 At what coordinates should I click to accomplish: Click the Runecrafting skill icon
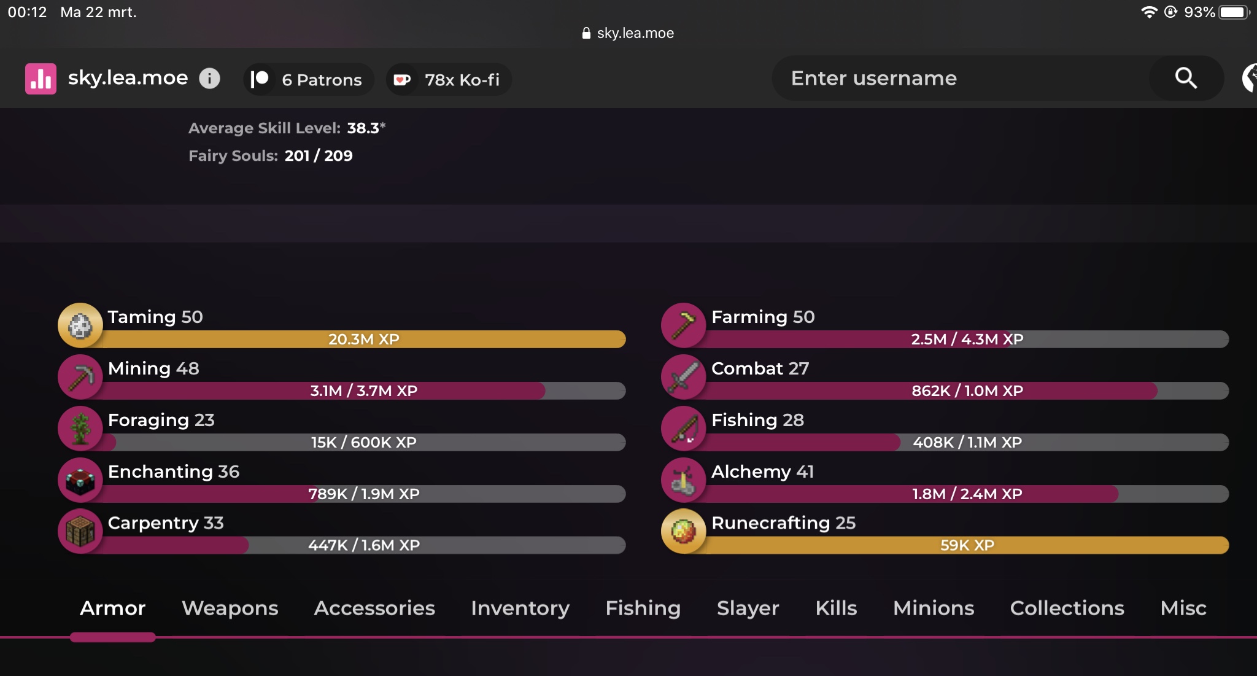click(683, 532)
